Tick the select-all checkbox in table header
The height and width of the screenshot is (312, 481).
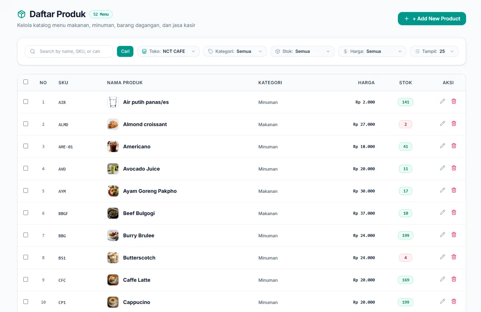tap(26, 82)
